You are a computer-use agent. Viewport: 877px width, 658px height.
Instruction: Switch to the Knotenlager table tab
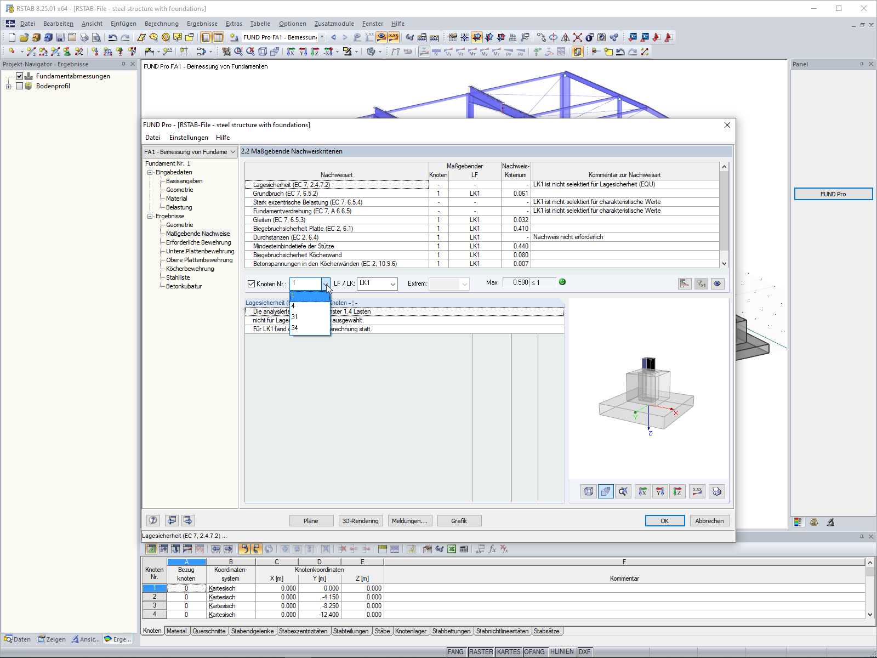click(x=411, y=631)
